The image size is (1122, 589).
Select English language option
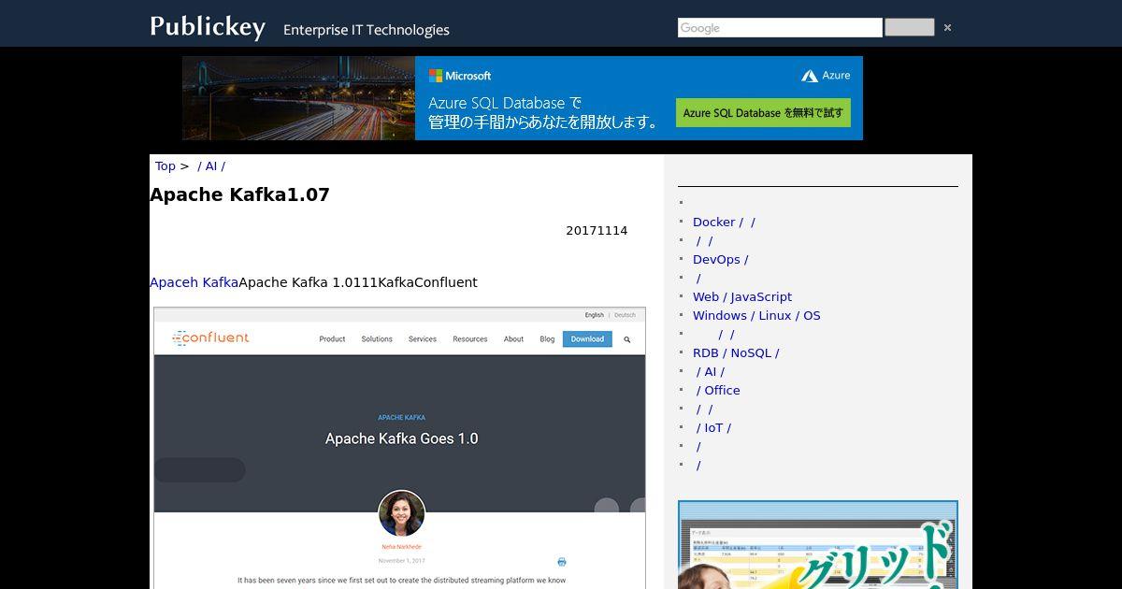(x=594, y=315)
